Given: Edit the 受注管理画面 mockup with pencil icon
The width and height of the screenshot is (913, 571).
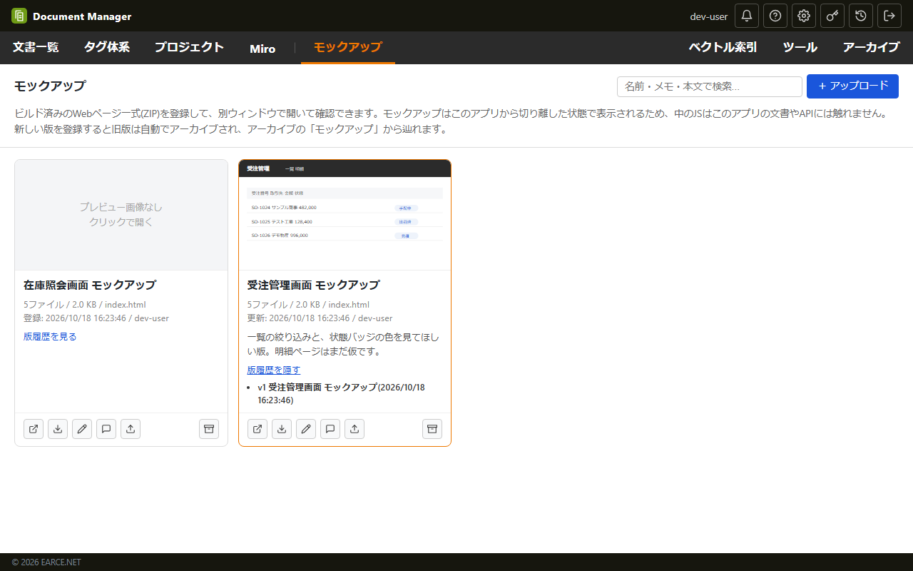Looking at the screenshot, I should 306,429.
